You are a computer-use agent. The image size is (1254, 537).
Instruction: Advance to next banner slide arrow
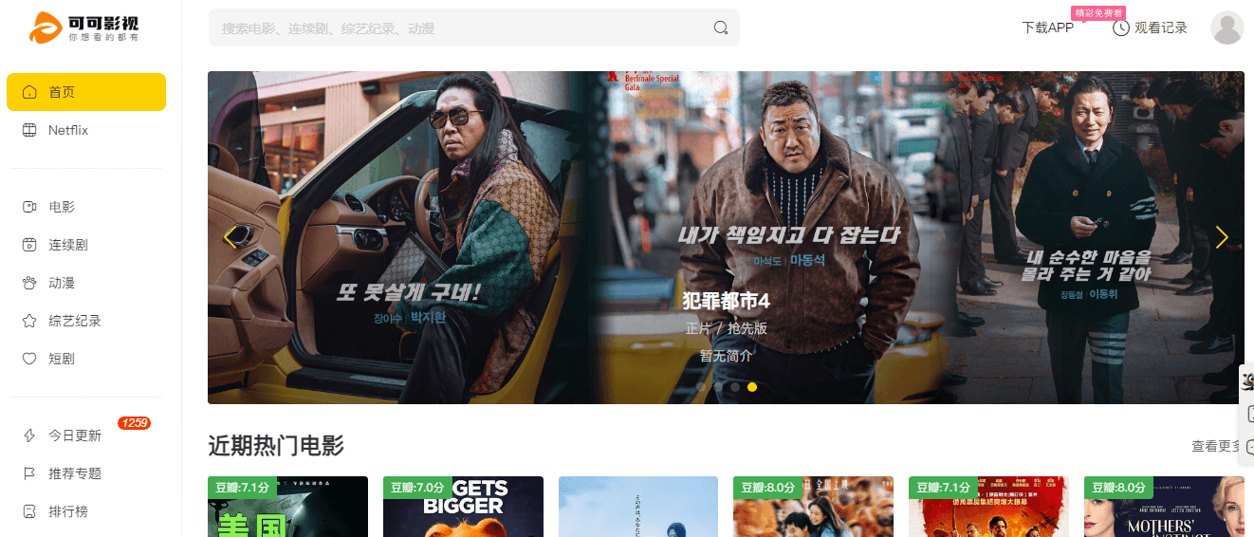1221,238
